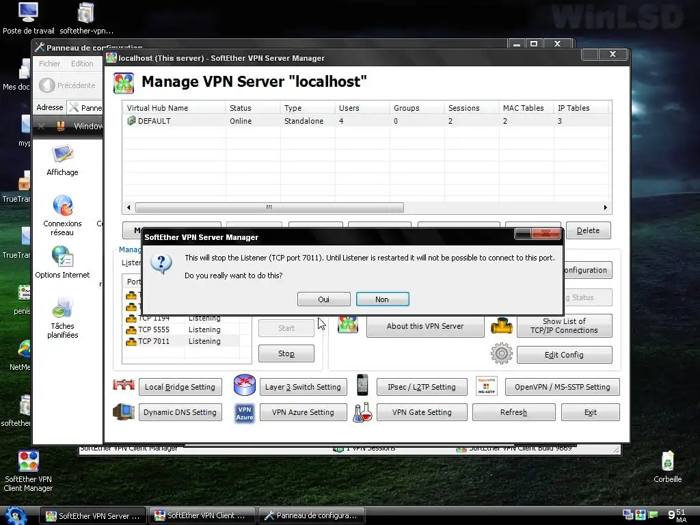Click the Delete hub button

(588, 230)
